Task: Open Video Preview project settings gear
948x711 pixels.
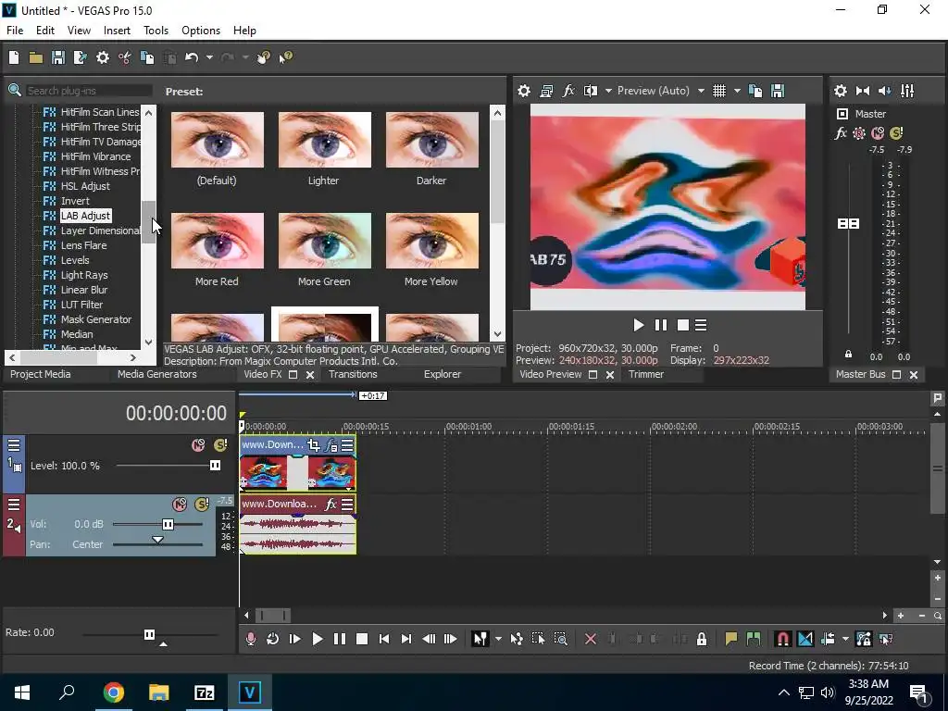Action: 524,91
